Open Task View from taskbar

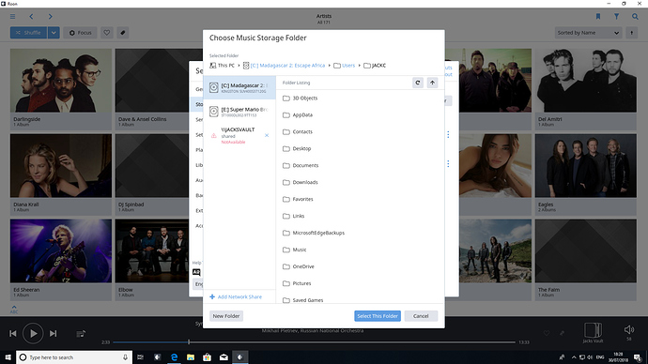(141, 357)
